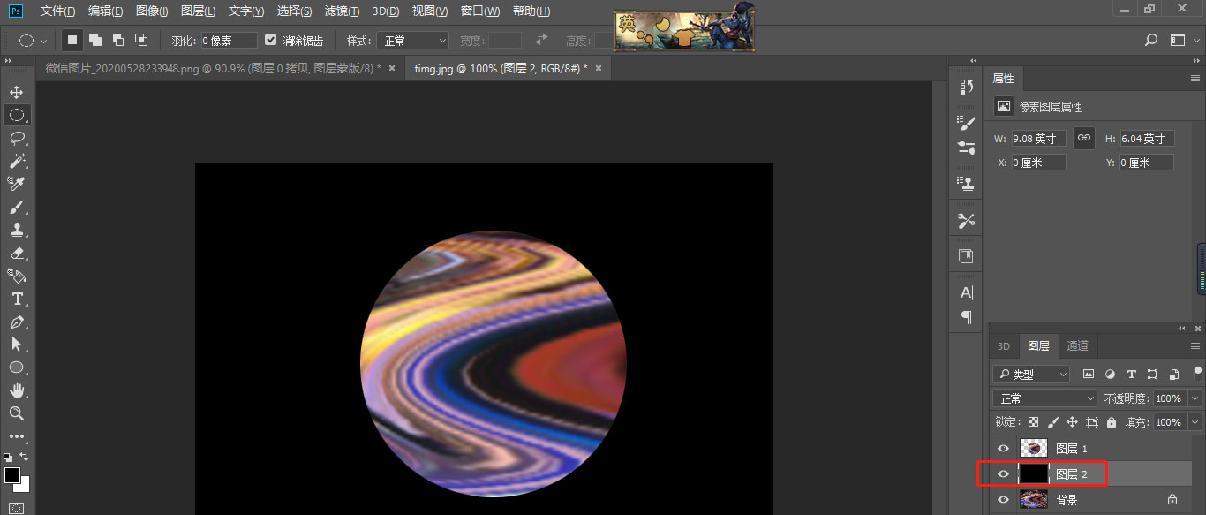Viewport: 1206px width, 515px height.
Task: Toggle the 消除锯齿 anti-alias checkbox
Action: [271, 41]
